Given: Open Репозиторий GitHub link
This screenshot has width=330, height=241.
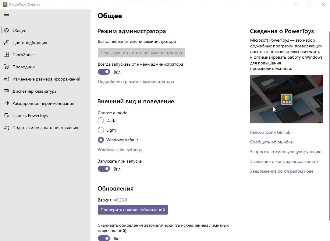Looking at the screenshot, I should tap(270, 132).
